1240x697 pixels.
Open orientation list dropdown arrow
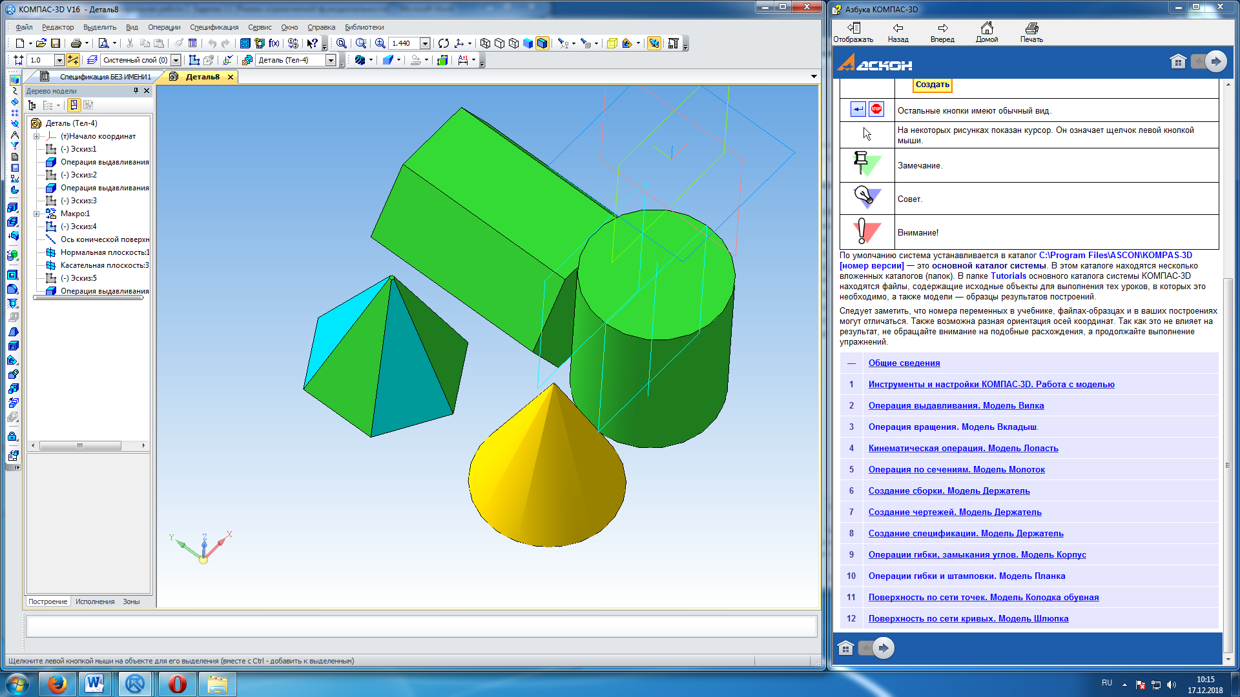(x=470, y=43)
